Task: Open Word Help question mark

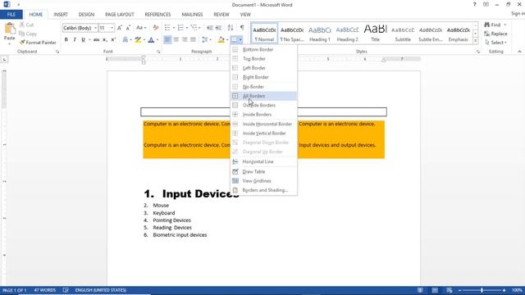Action: coord(474,5)
